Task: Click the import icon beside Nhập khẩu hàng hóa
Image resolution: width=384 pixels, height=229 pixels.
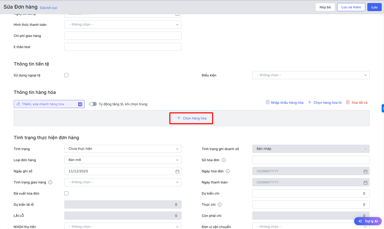Action: [268, 102]
